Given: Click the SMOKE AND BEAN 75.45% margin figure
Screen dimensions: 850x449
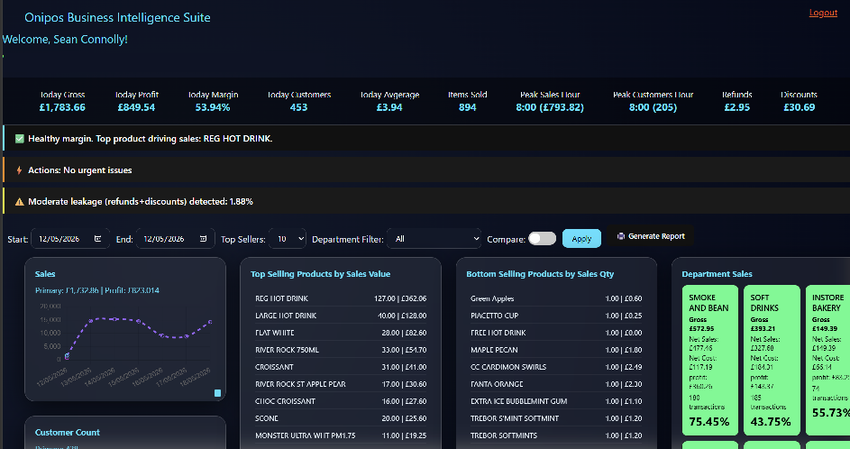Looking at the screenshot, I should point(709,421).
